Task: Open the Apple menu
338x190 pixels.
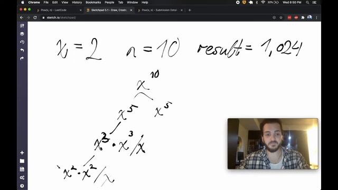Action: tap(23, 2)
